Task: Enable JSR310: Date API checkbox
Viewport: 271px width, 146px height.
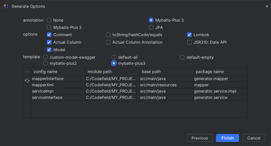Action: point(190,42)
